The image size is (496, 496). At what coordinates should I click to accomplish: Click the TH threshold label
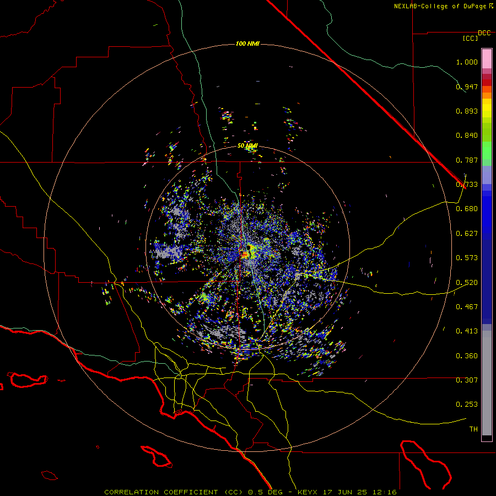(473, 429)
